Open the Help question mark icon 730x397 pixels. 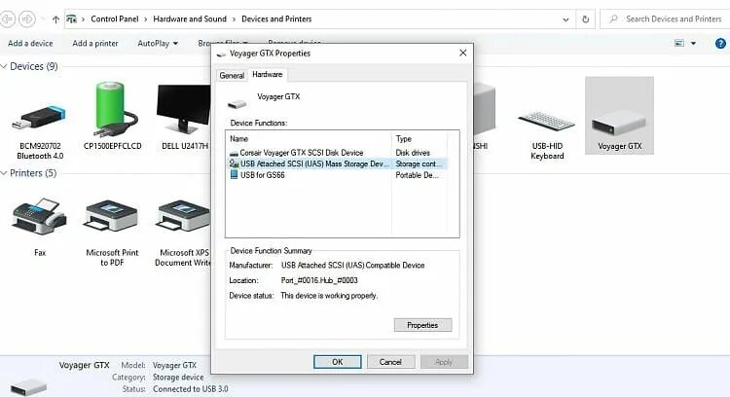pos(720,43)
